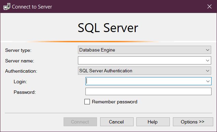This screenshot has height=132, width=217.
Task: Open Help for this dialog
Action: point(153,122)
